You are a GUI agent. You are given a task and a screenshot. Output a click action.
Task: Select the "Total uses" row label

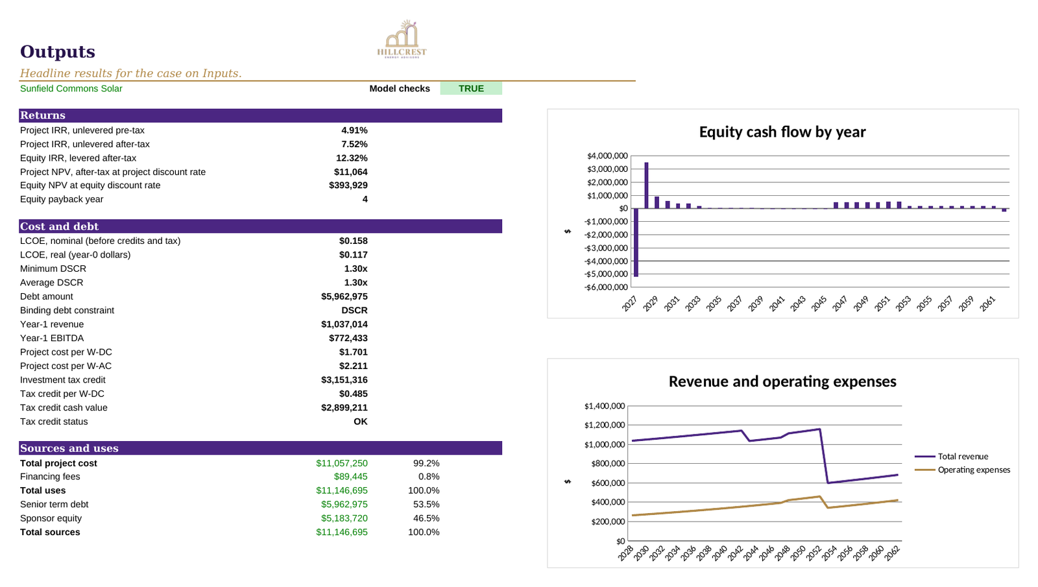43,491
